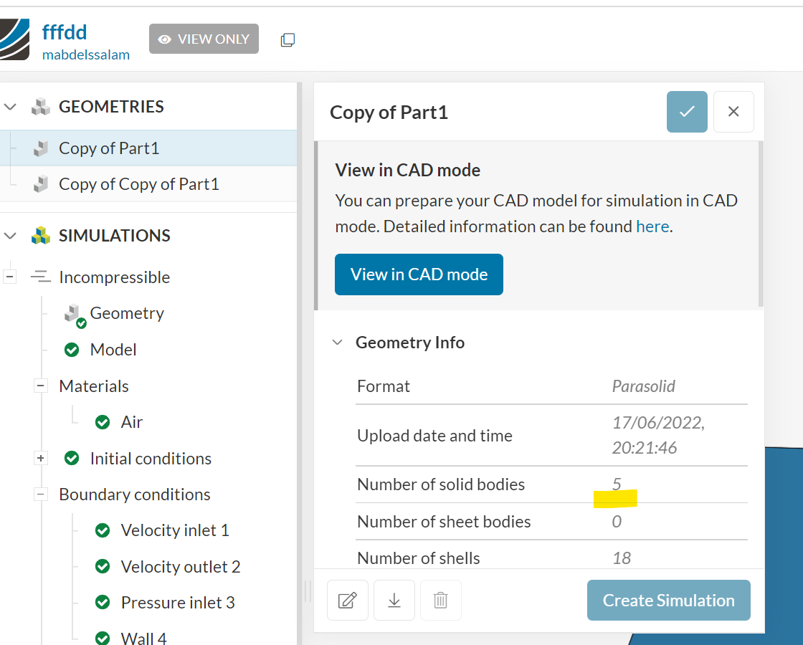The width and height of the screenshot is (803, 645).
Task: Open the Velocity inlet 1 boundary condition
Action: click(175, 530)
